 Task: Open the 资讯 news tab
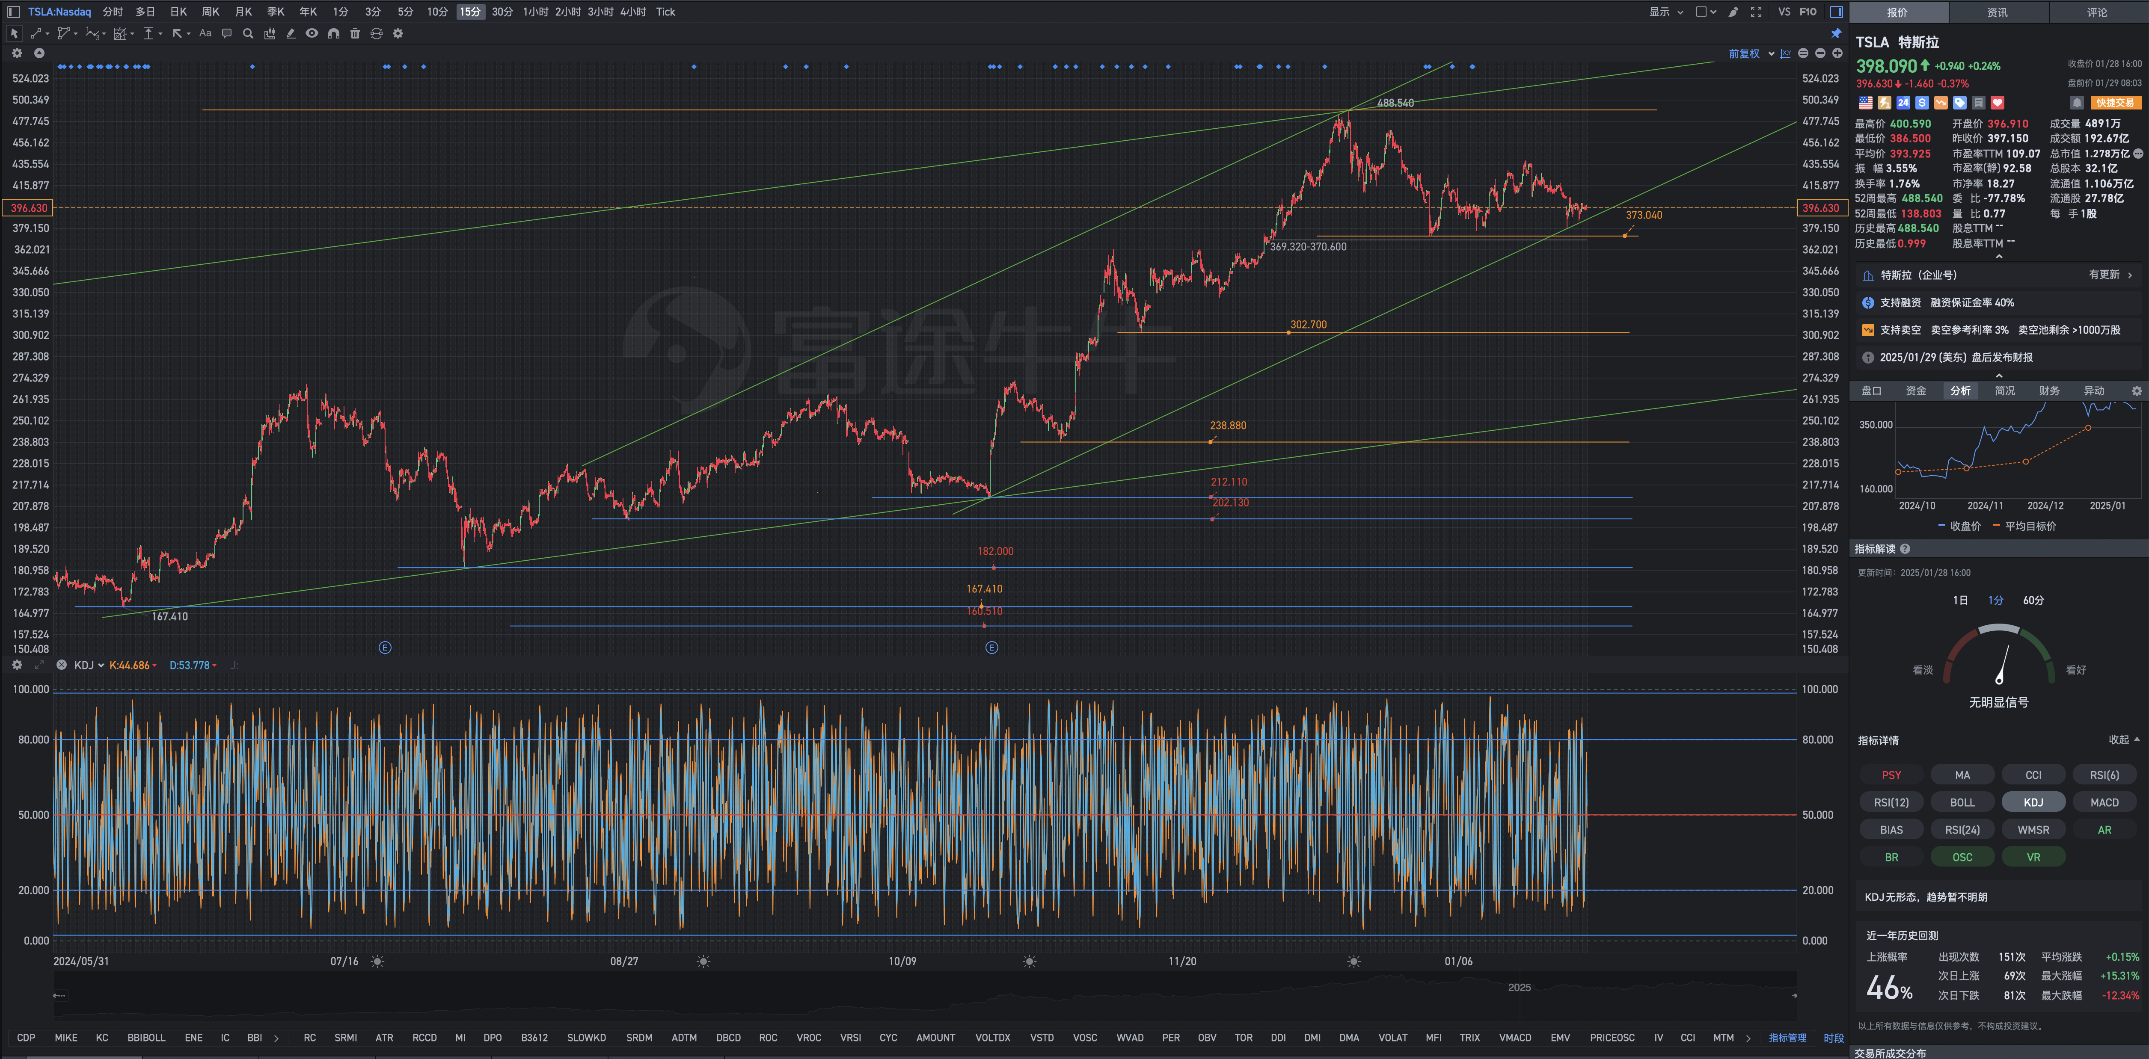[1997, 12]
